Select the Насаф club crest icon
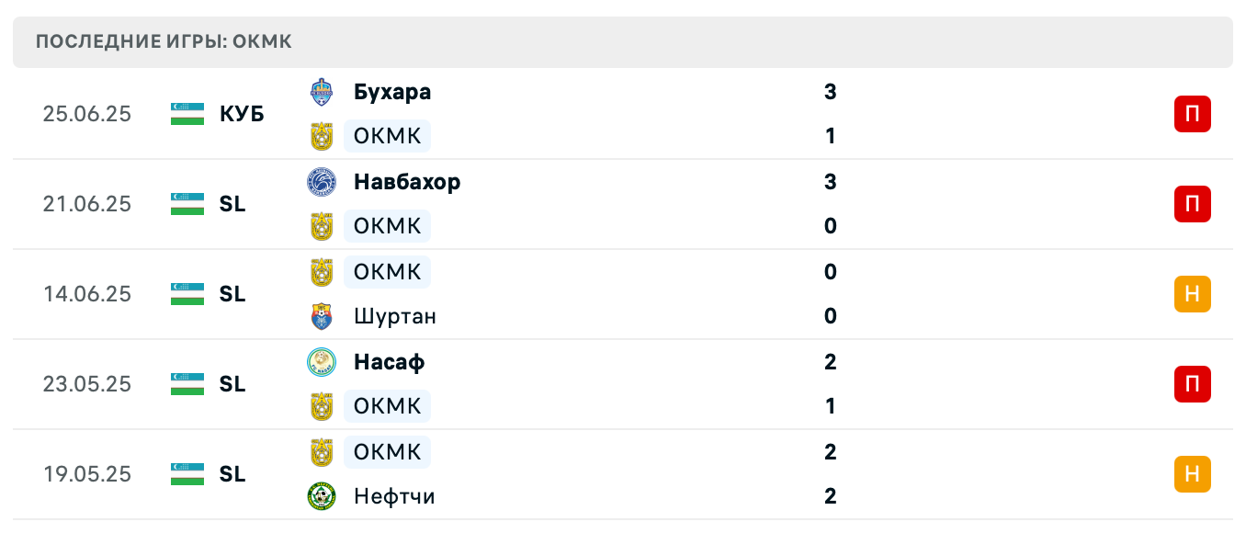This screenshot has height=533, width=1246. pos(323,362)
